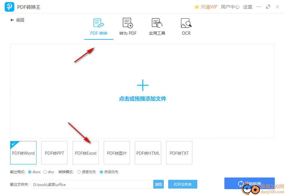Select the PDF转HTML option
The image size is (285, 195).
(148, 153)
